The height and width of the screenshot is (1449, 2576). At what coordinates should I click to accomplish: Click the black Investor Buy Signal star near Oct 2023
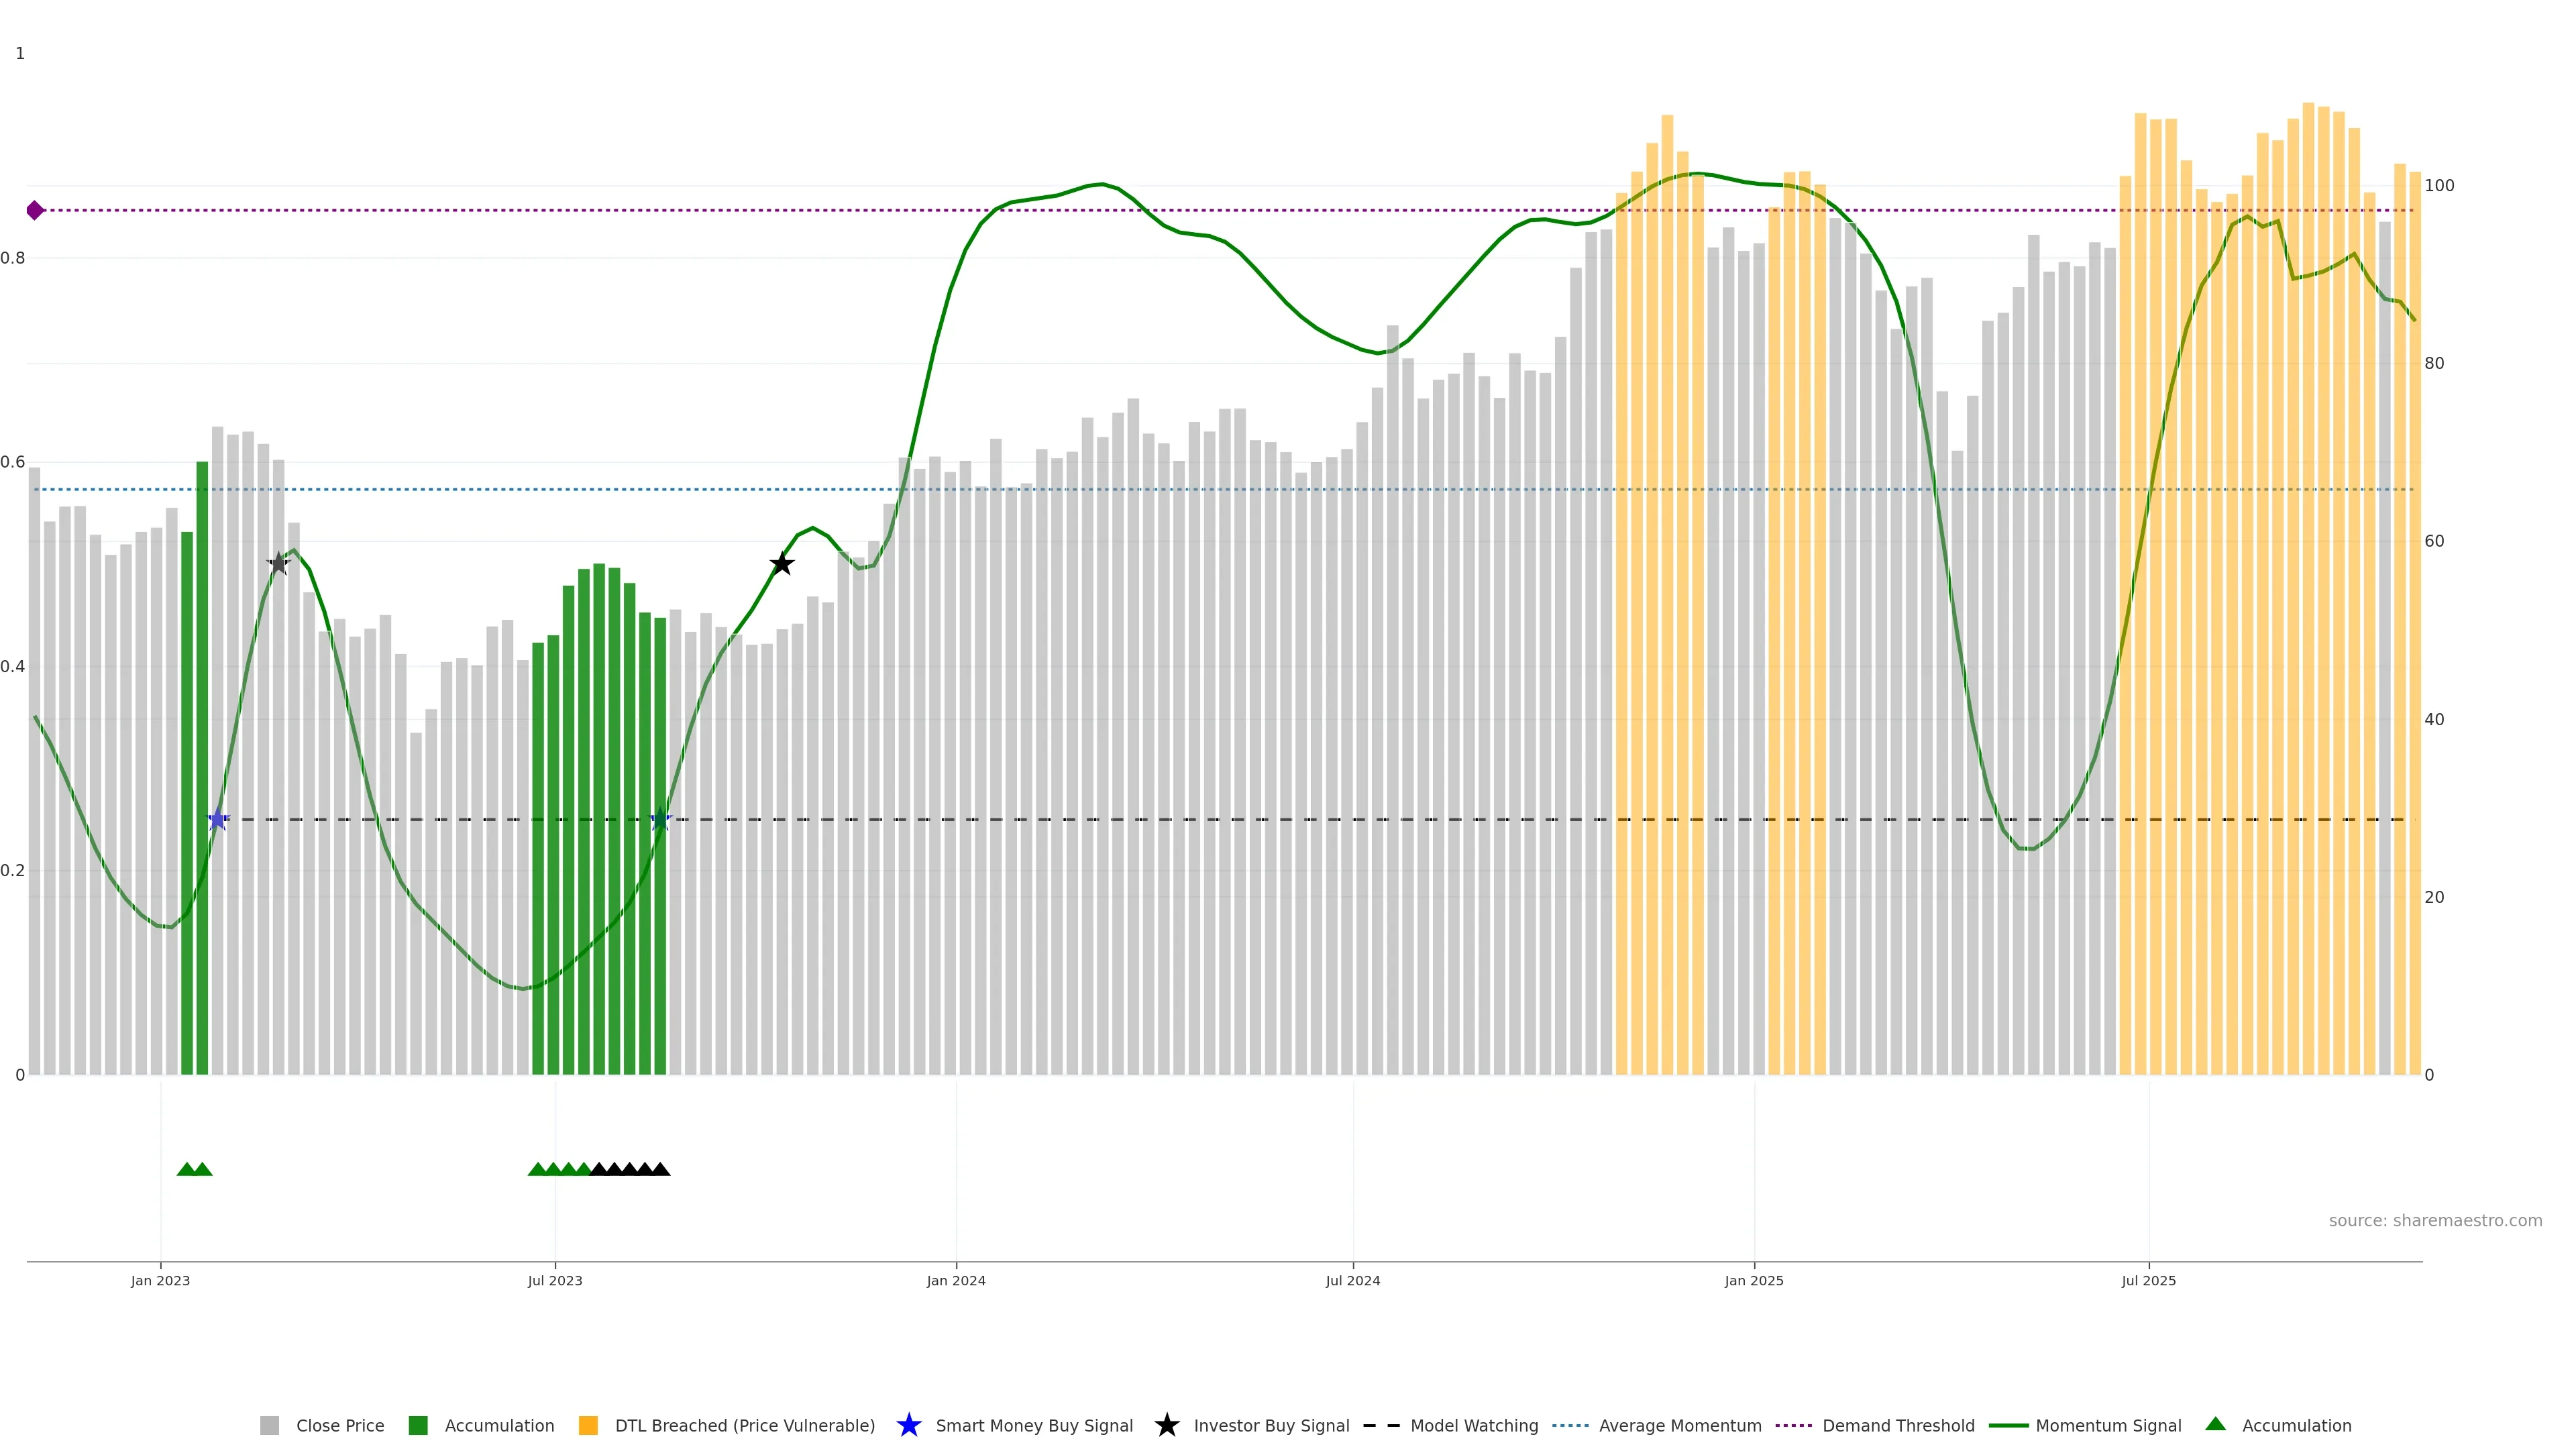(782, 564)
